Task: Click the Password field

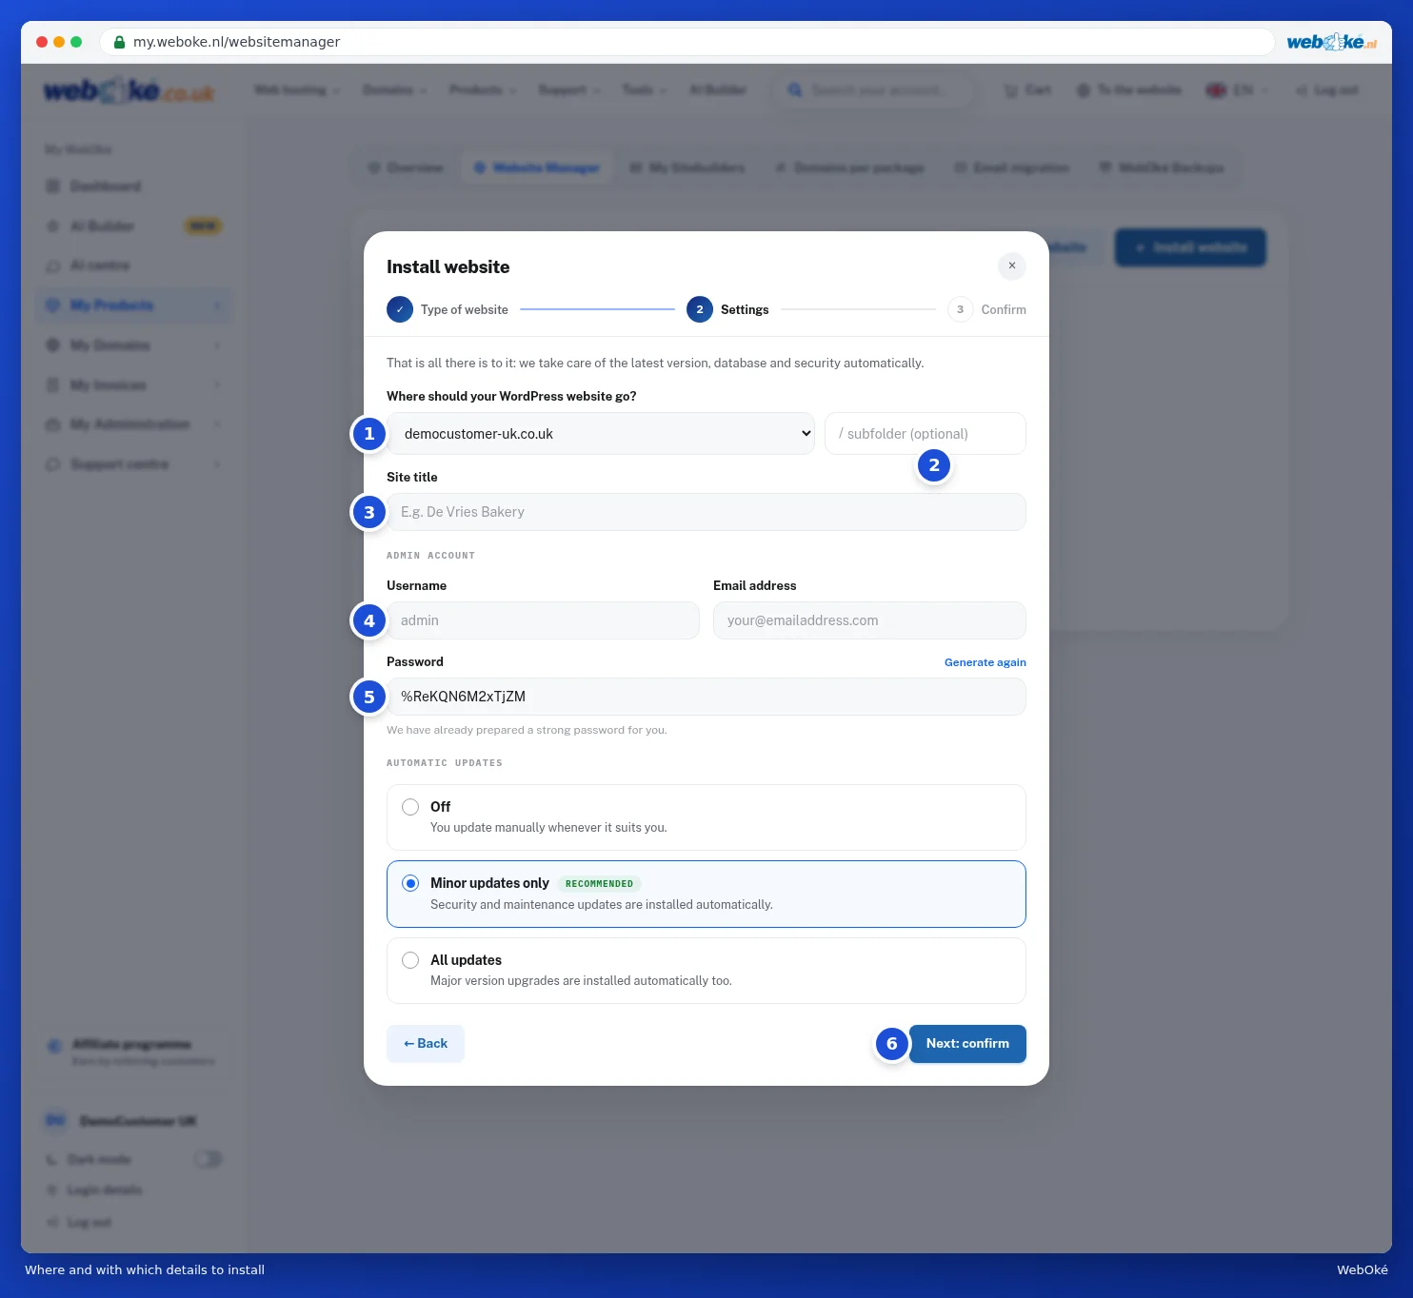Action: [x=706, y=697]
